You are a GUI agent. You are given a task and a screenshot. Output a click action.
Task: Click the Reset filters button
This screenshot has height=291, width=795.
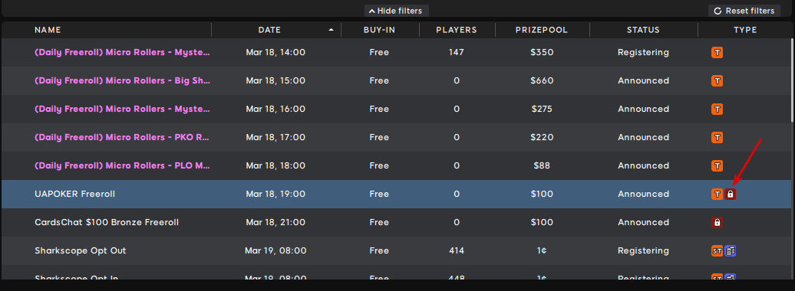point(744,11)
